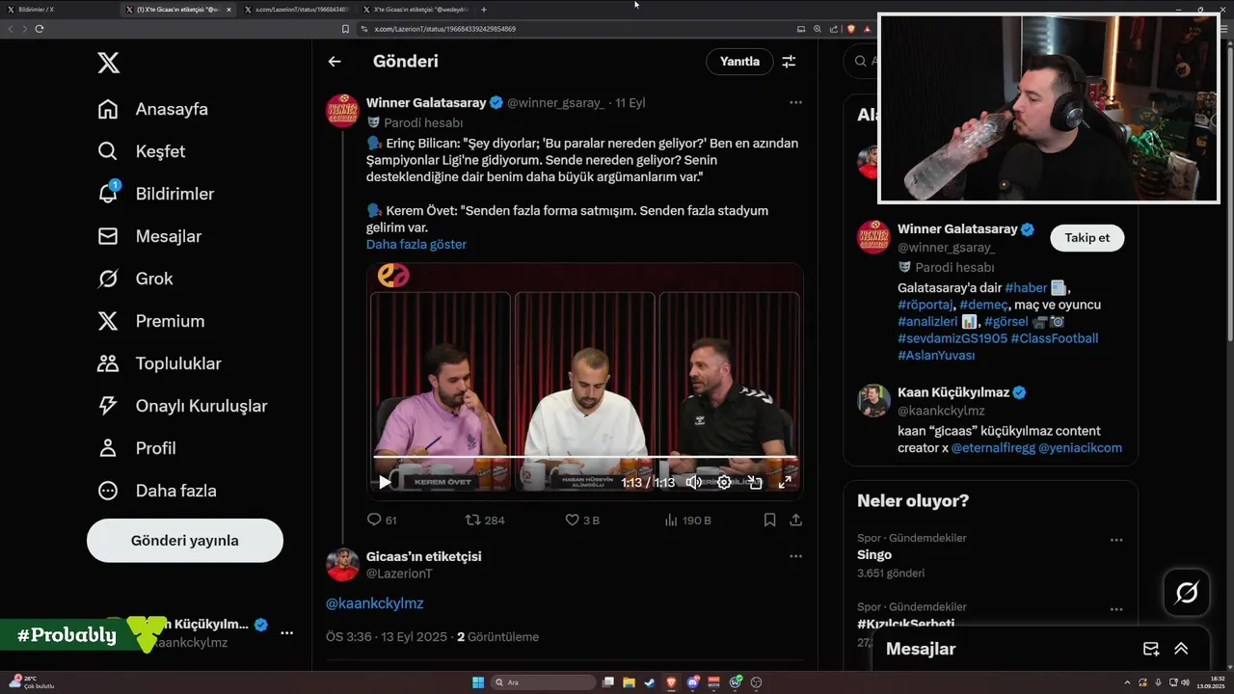Open the @eternalfiregg mention link
This screenshot has height=694, width=1234.
point(993,448)
